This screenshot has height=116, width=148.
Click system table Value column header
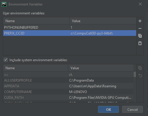(x=101, y=68)
